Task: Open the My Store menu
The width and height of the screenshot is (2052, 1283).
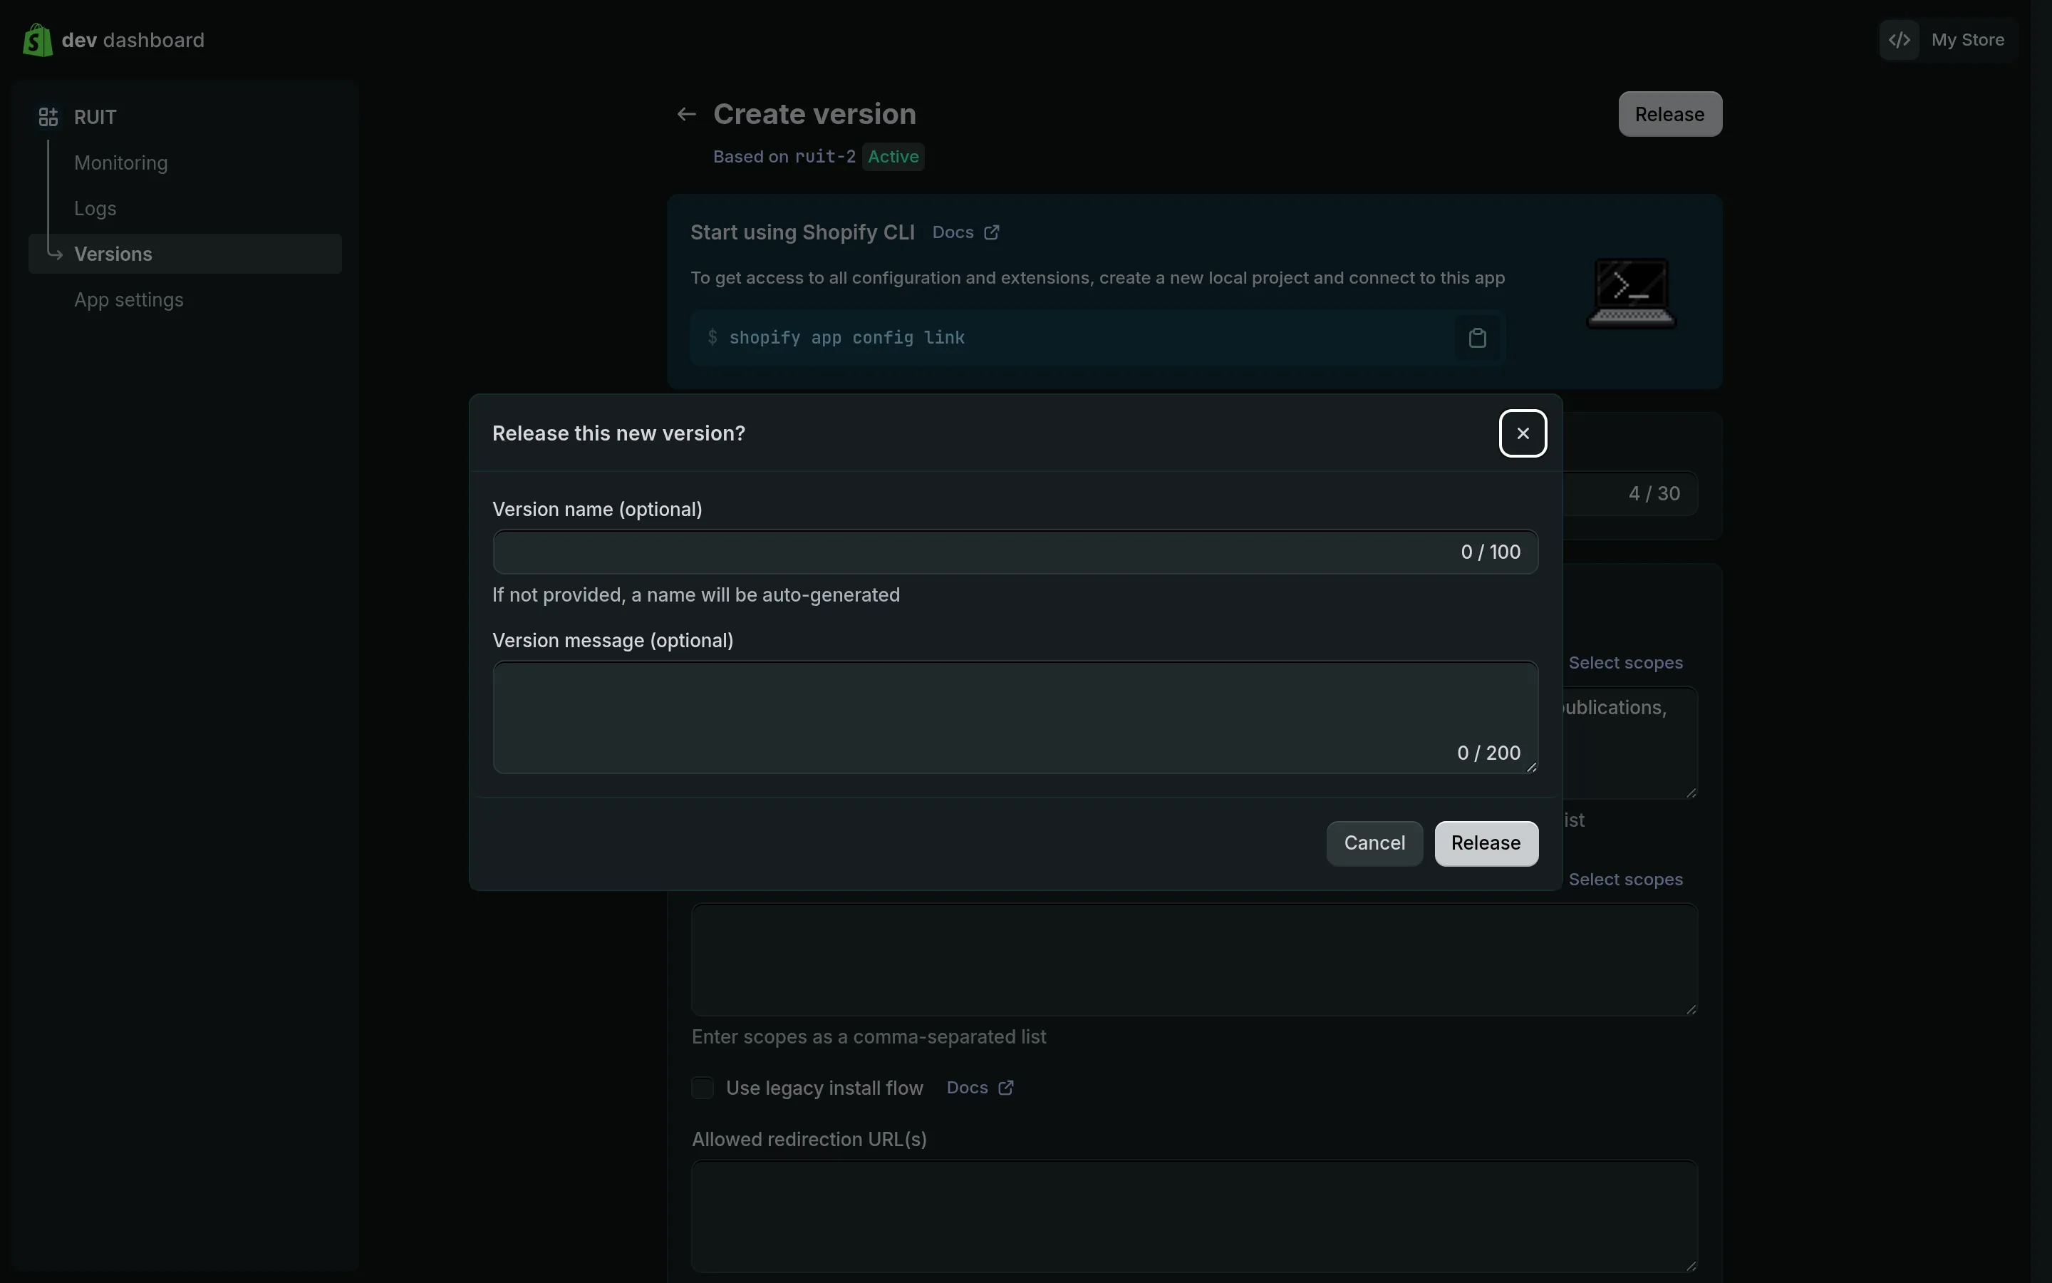Action: coord(1948,40)
